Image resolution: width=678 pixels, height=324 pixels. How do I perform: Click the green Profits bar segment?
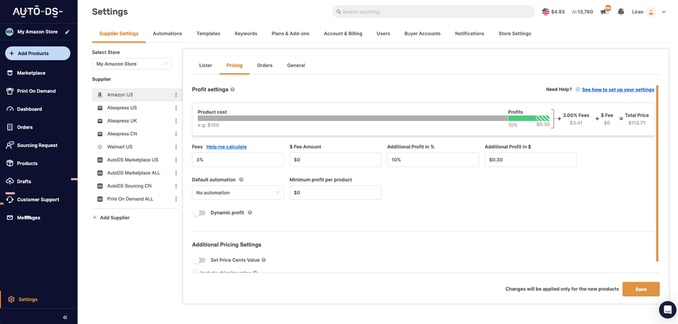tap(521, 118)
